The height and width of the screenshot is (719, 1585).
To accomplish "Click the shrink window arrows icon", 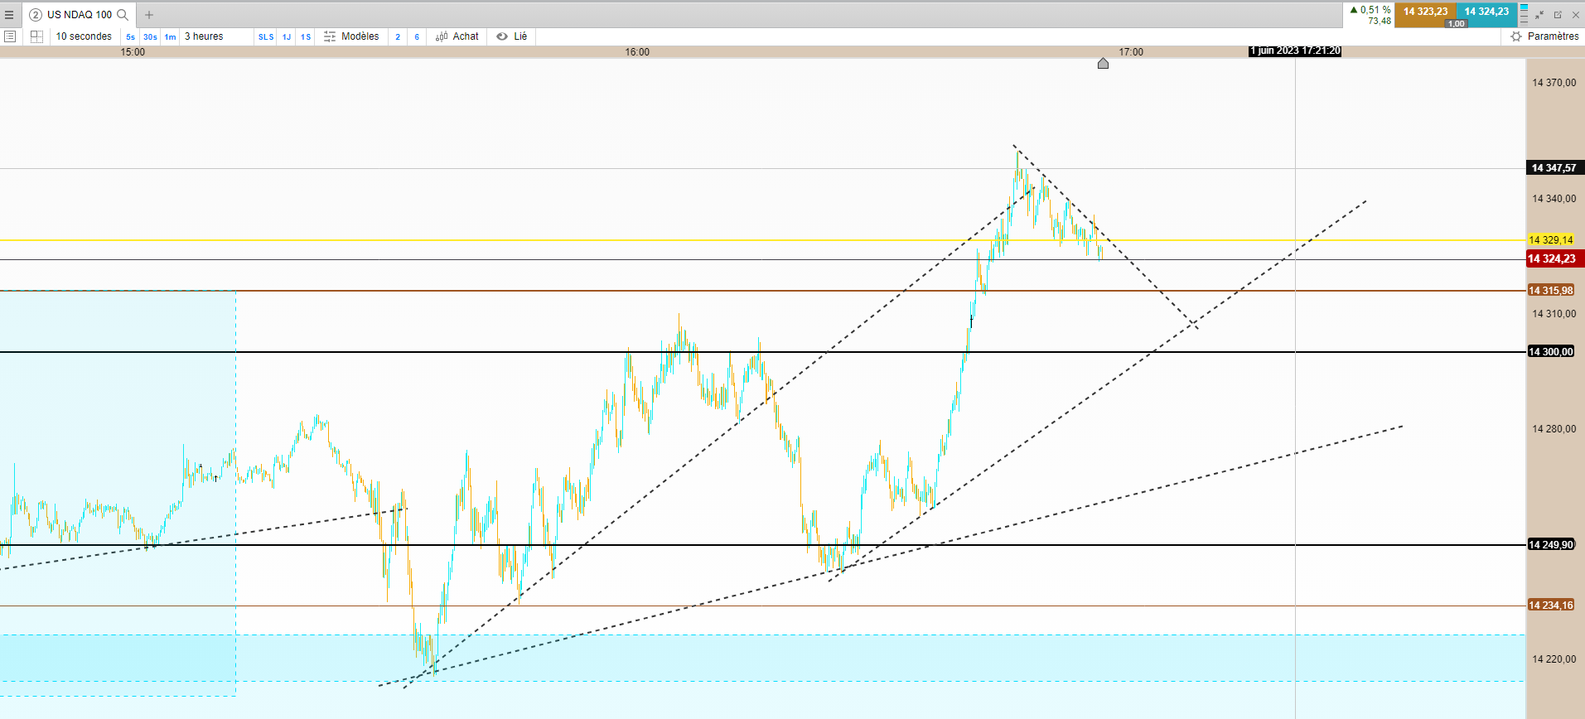I will [1539, 15].
